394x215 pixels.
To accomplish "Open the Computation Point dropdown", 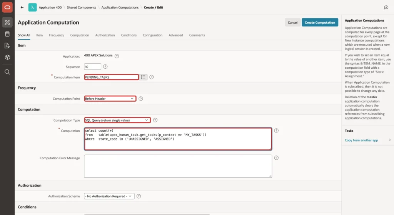I will coord(110,99).
